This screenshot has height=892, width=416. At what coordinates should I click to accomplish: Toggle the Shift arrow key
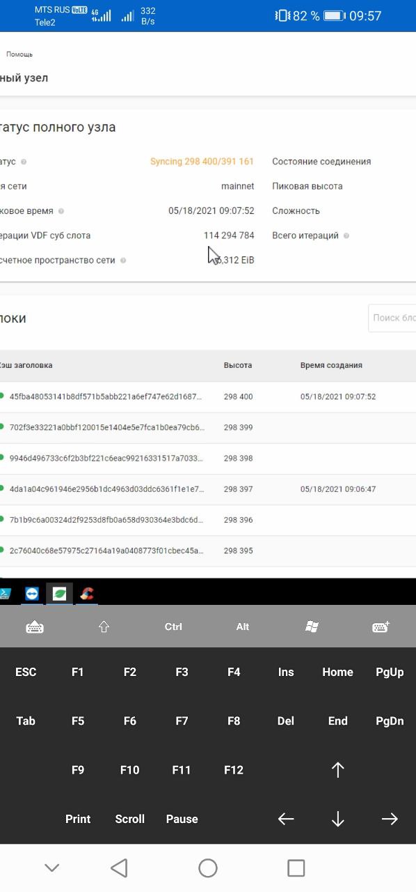[104, 626]
